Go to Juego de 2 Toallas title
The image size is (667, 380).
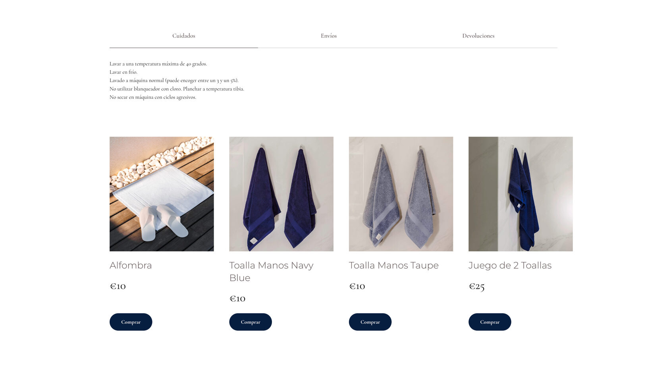click(x=510, y=265)
